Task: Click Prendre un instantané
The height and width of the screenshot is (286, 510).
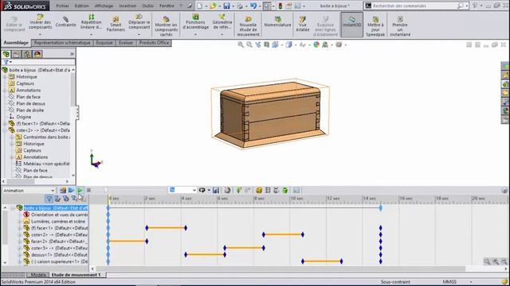Action: click(x=400, y=26)
